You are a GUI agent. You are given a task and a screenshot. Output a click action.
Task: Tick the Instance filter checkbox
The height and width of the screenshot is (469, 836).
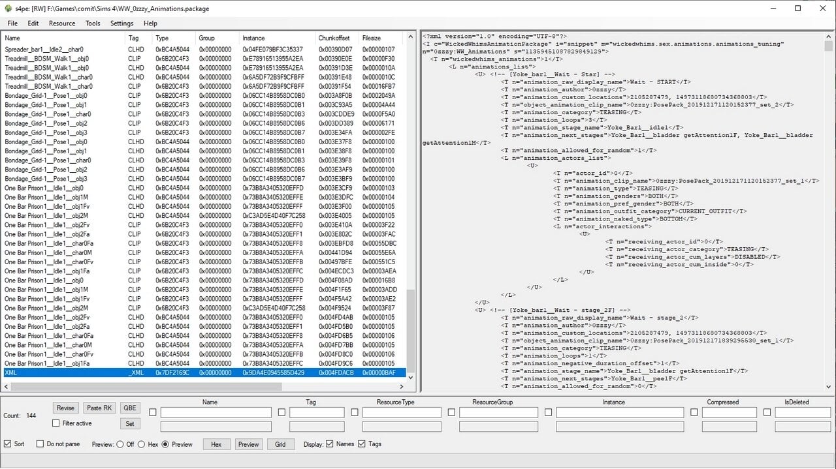click(x=548, y=412)
